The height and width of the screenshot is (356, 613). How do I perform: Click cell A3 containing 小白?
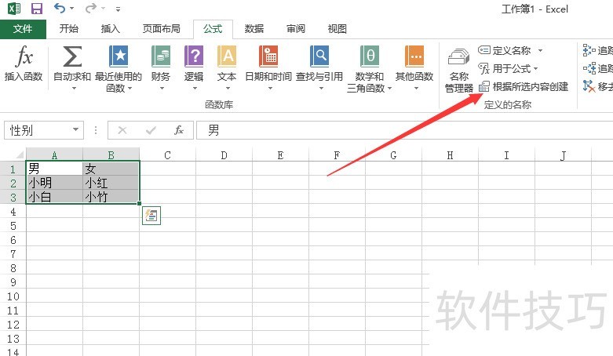pos(54,197)
